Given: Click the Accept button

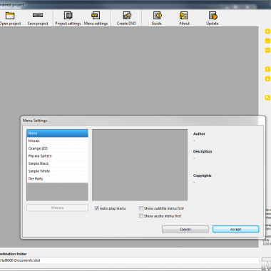Looking at the screenshot, I should tap(235, 229).
